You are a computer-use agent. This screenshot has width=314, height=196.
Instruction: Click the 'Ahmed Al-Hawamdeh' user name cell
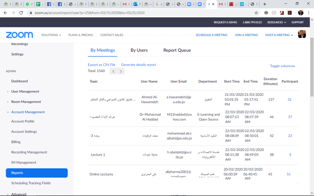[x=150, y=100]
